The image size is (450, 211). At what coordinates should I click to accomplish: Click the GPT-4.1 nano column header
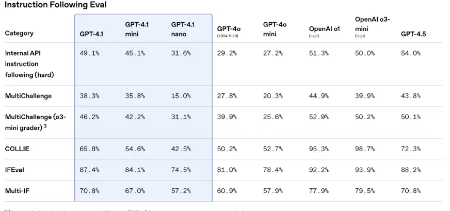(x=182, y=29)
